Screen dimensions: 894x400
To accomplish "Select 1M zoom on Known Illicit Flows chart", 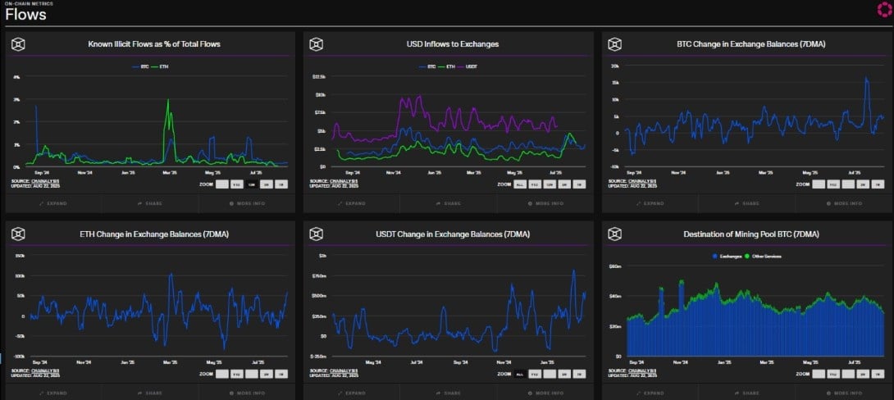I will click(281, 184).
